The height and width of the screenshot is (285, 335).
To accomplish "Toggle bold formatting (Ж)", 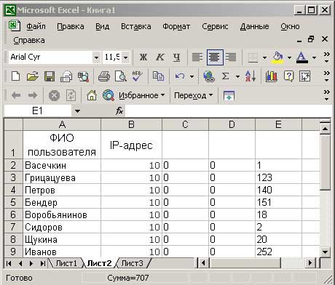I will pos(143,57).
